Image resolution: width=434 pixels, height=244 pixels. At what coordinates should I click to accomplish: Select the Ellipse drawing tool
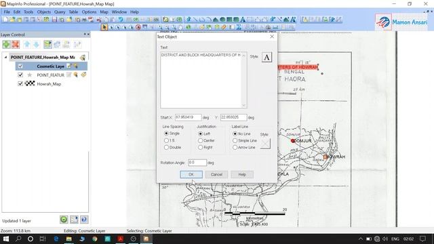pos(222,20)
